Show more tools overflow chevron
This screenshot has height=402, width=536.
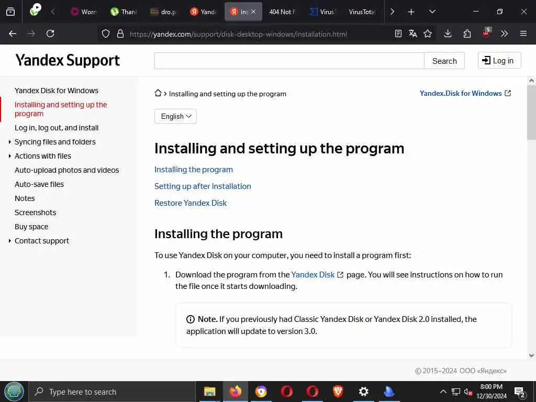[504, 33]
